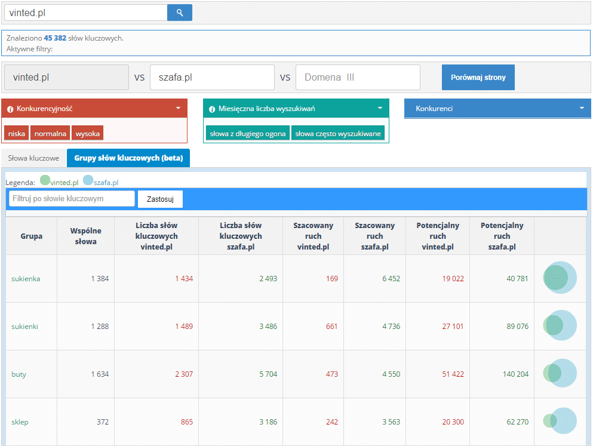The height and width of the screenshot is (446, 593).
Task: Click the vinted.pl legend link
Action: pyautogui.click(x=64, y=183)
